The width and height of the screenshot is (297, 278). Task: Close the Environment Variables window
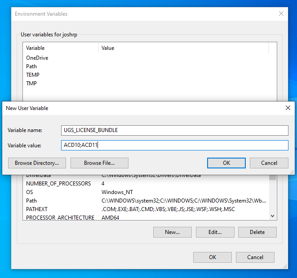coord(281,14)
